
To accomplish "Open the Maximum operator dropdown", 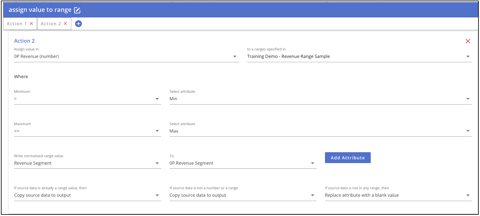I will point(87,131).
